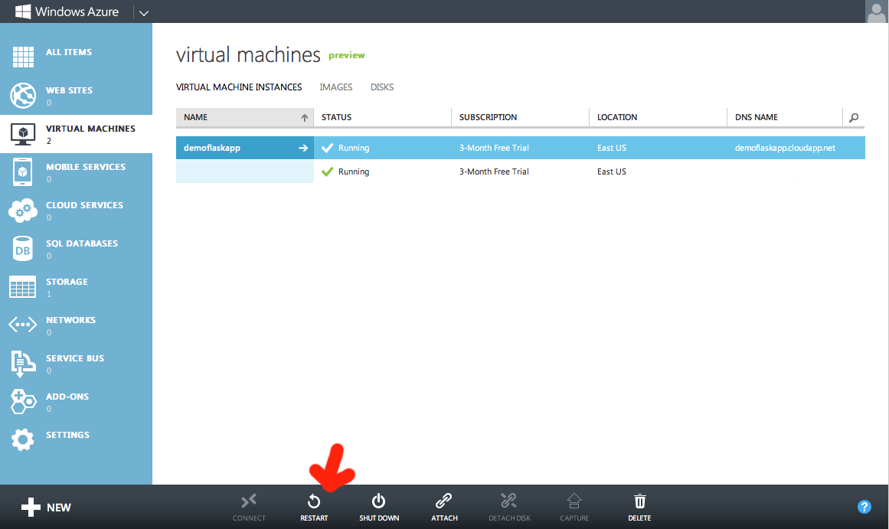Viewport: 889px width, 529px height.
Task: Open the Storage table icon
Action: pos(23,287)
